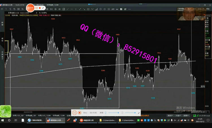Click the Windows search icon in the taskbar
The image size is (212, 128).
[9, 120]
